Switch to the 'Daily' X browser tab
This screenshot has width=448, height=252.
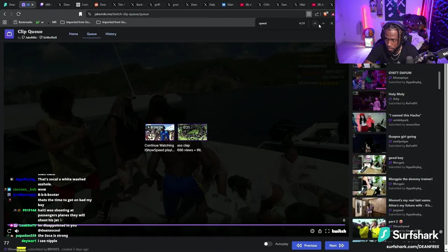click(x=210, y=5)
